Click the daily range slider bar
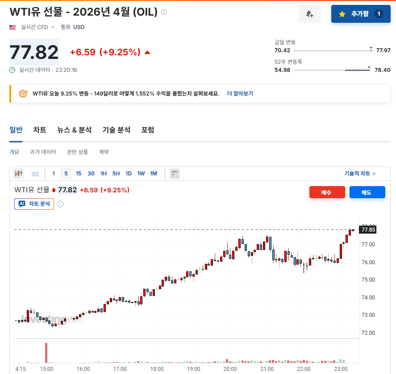Image resolution: width=396 pixels, height=374 pixels. [333, 50]
